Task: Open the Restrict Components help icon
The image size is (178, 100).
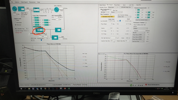Action: pyautogui.click(x=148, y=8)
